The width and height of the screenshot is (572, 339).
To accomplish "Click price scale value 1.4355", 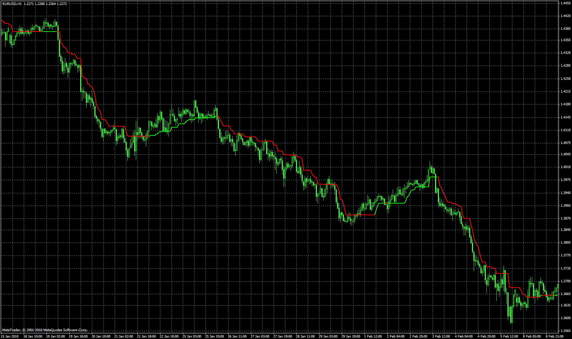I will 566,40.
